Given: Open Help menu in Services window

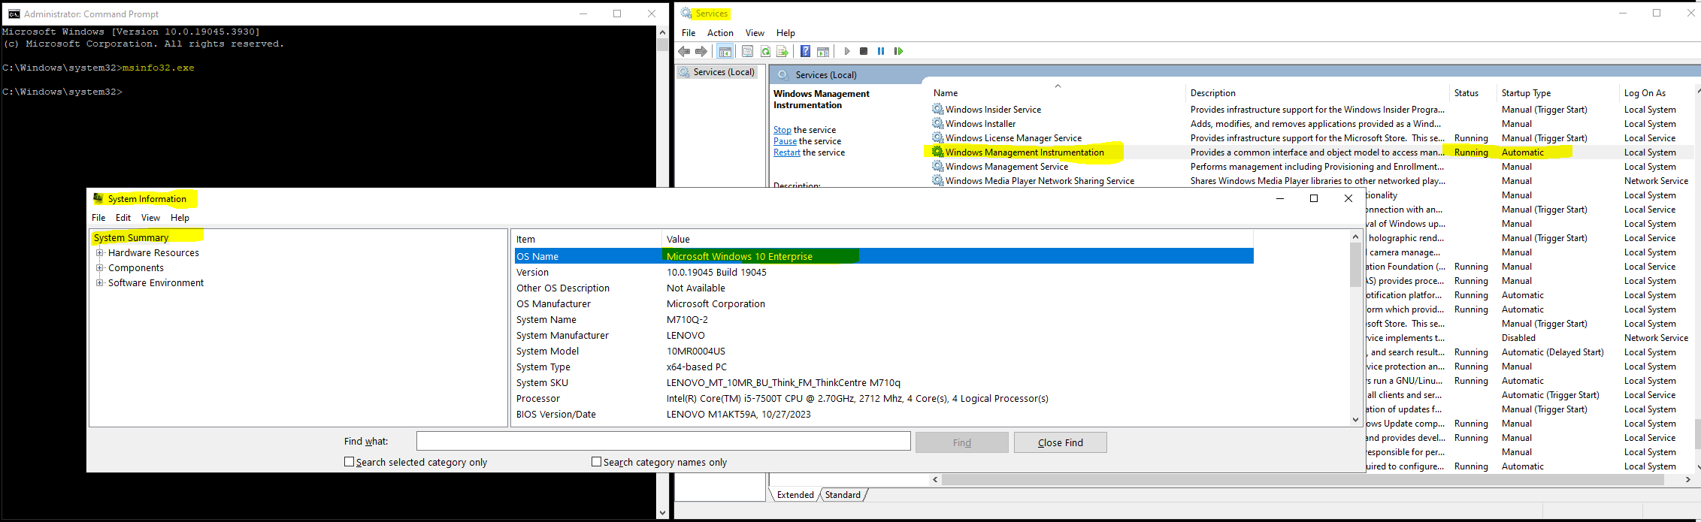Looking at the screenshot, I should [785, 33].
